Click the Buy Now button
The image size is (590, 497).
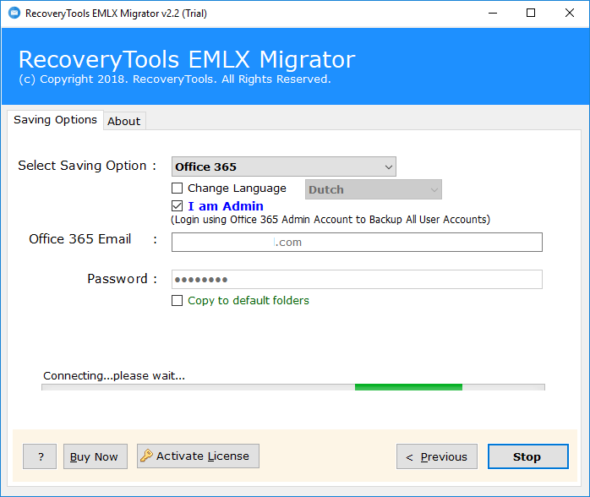pyautogui.click(x=96, y=456)
